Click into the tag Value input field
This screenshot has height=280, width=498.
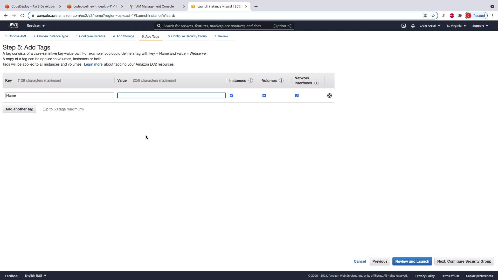click(x=171, y=95)
